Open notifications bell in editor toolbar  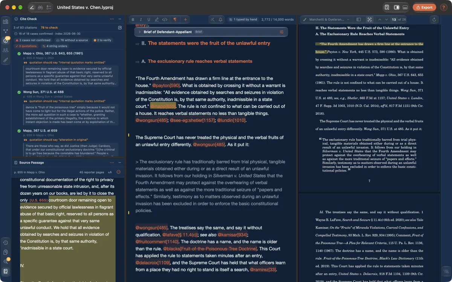(220, 20)
